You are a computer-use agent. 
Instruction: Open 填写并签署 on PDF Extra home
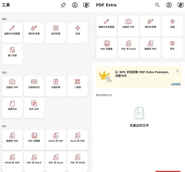coord(150,26)
